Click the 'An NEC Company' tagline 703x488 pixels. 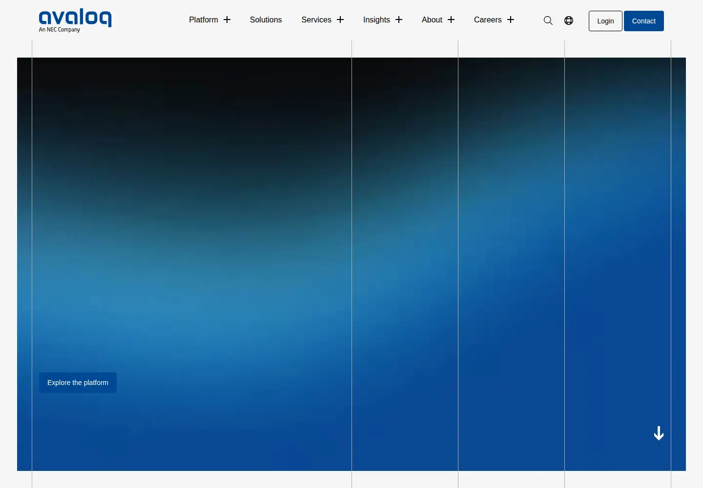(x=60, y=30)
